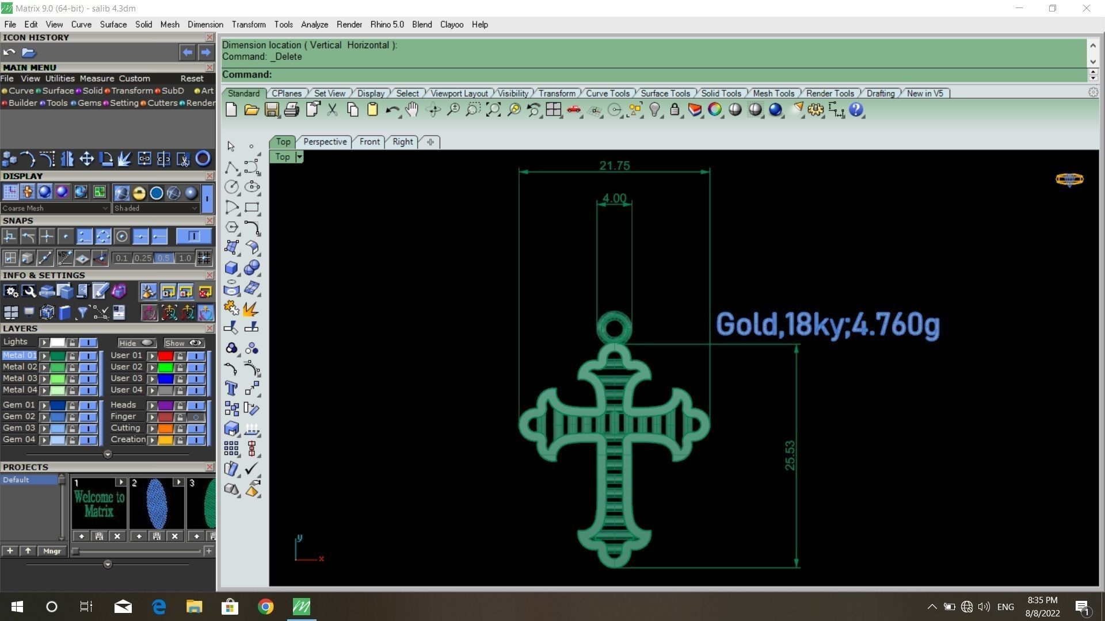Toggle lock on User 03 layer
1105x621 pixels.
180,379
